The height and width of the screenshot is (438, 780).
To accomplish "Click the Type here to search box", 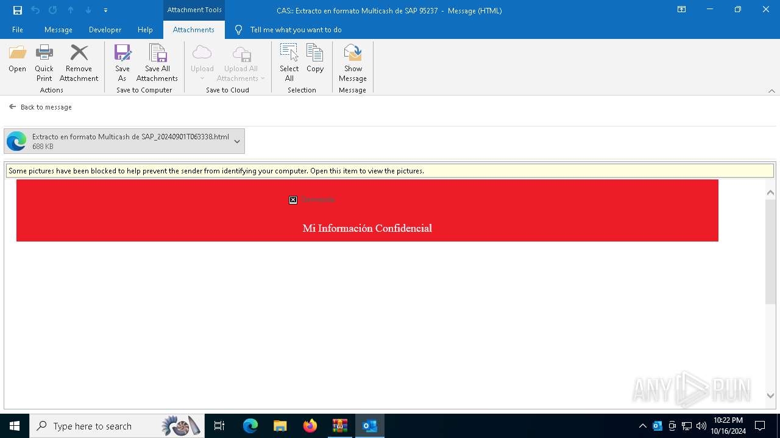I will click(x=117, y=426).
